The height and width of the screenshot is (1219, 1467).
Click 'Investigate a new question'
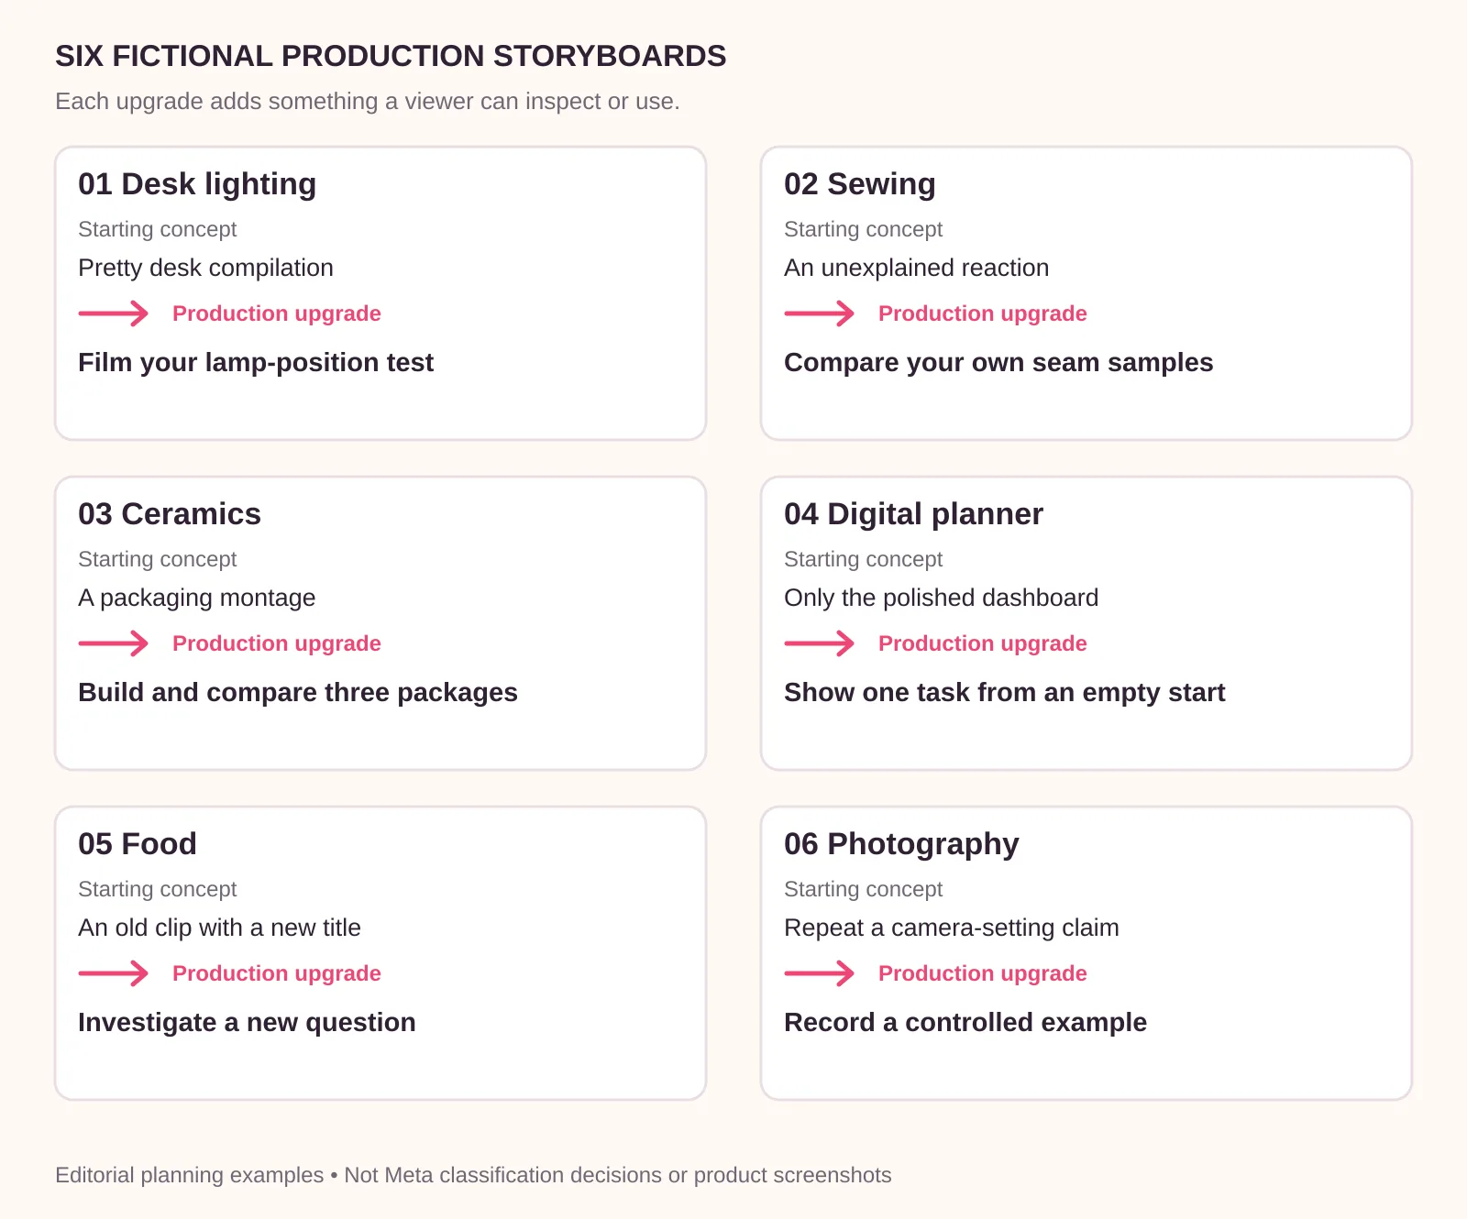247,1023
